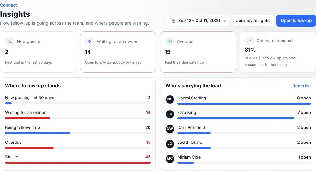Click the "81%" getting connected value
The width and height of the screenshot is (316, 171).
[x=250, y=50]
